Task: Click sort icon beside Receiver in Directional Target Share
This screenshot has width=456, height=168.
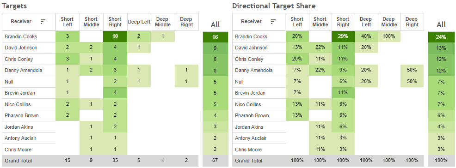Action: click(273, 22)
